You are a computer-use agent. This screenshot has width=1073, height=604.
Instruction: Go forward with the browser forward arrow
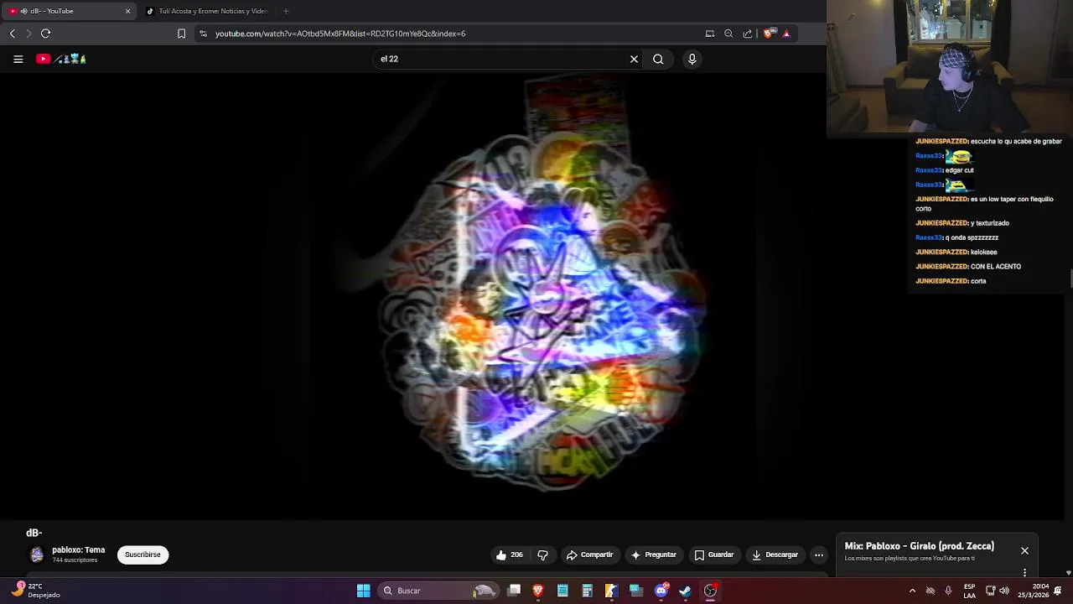pos(29,34)
